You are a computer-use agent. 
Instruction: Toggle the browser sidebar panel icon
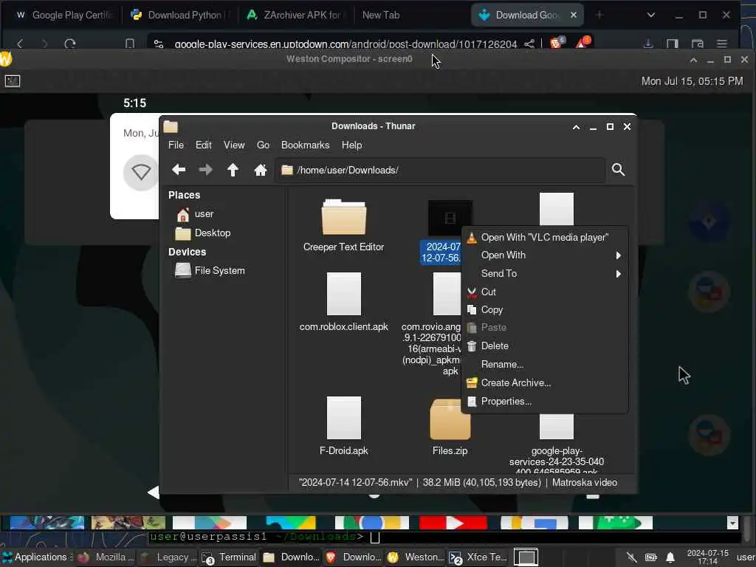tap(672, 44)
